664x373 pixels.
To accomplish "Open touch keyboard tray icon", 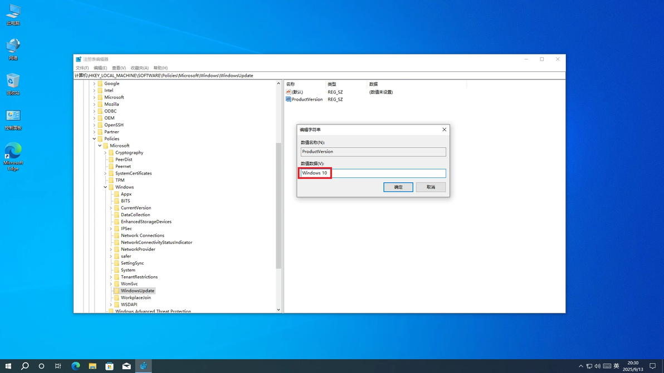I will coord(607,366).
